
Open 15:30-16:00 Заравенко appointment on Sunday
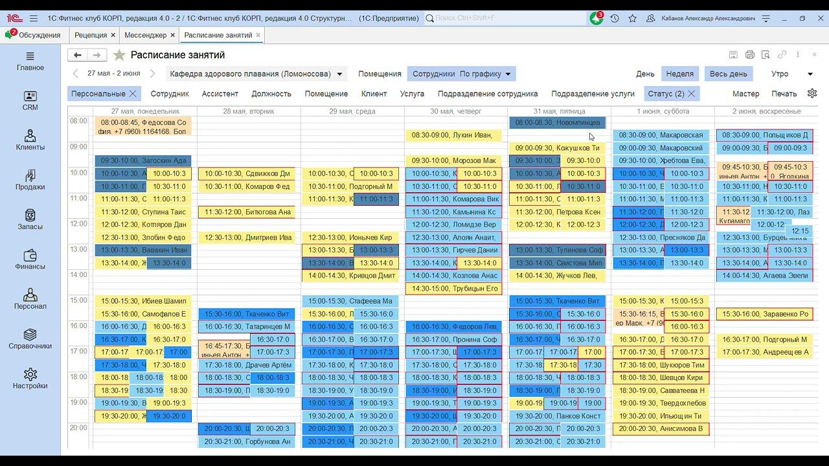point(764,314)
